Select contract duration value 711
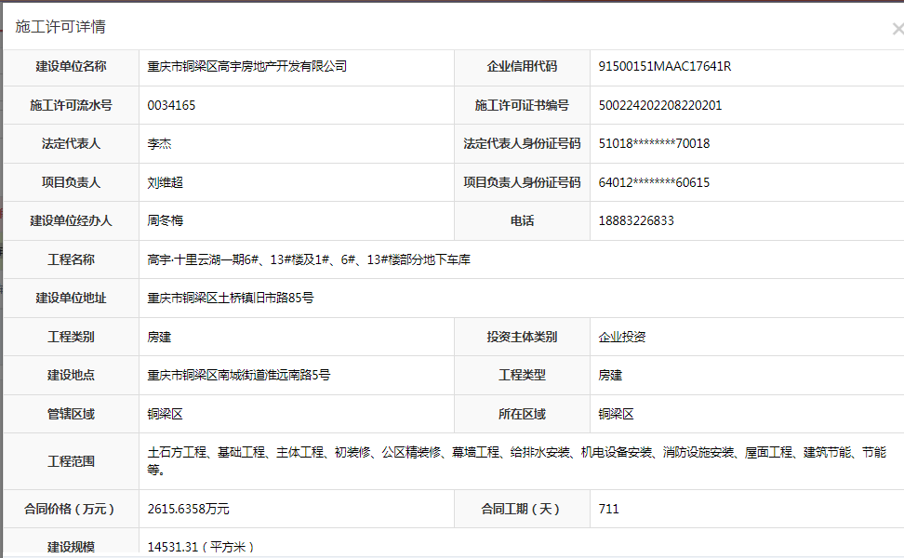This screenshot has height=558, width=904. click(609, 510)
